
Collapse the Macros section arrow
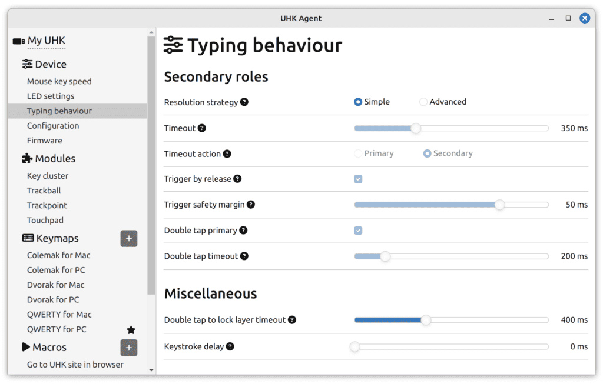click(x=26, y=347)
